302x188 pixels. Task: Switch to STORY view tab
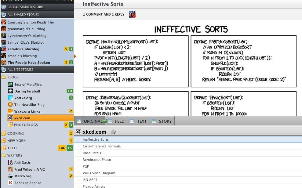click(162, 121)
